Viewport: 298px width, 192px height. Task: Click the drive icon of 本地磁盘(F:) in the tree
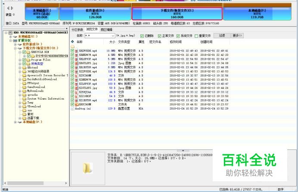pos(20,122)
